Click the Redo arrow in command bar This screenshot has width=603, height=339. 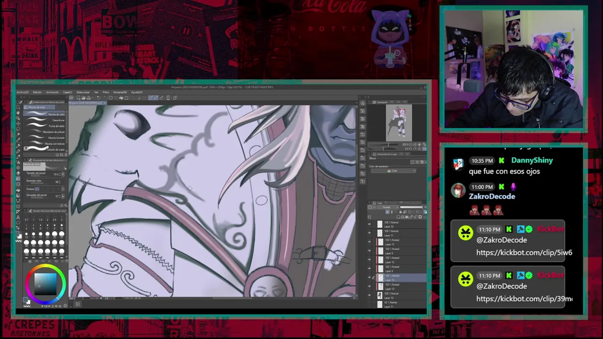[x=104, y=98]
